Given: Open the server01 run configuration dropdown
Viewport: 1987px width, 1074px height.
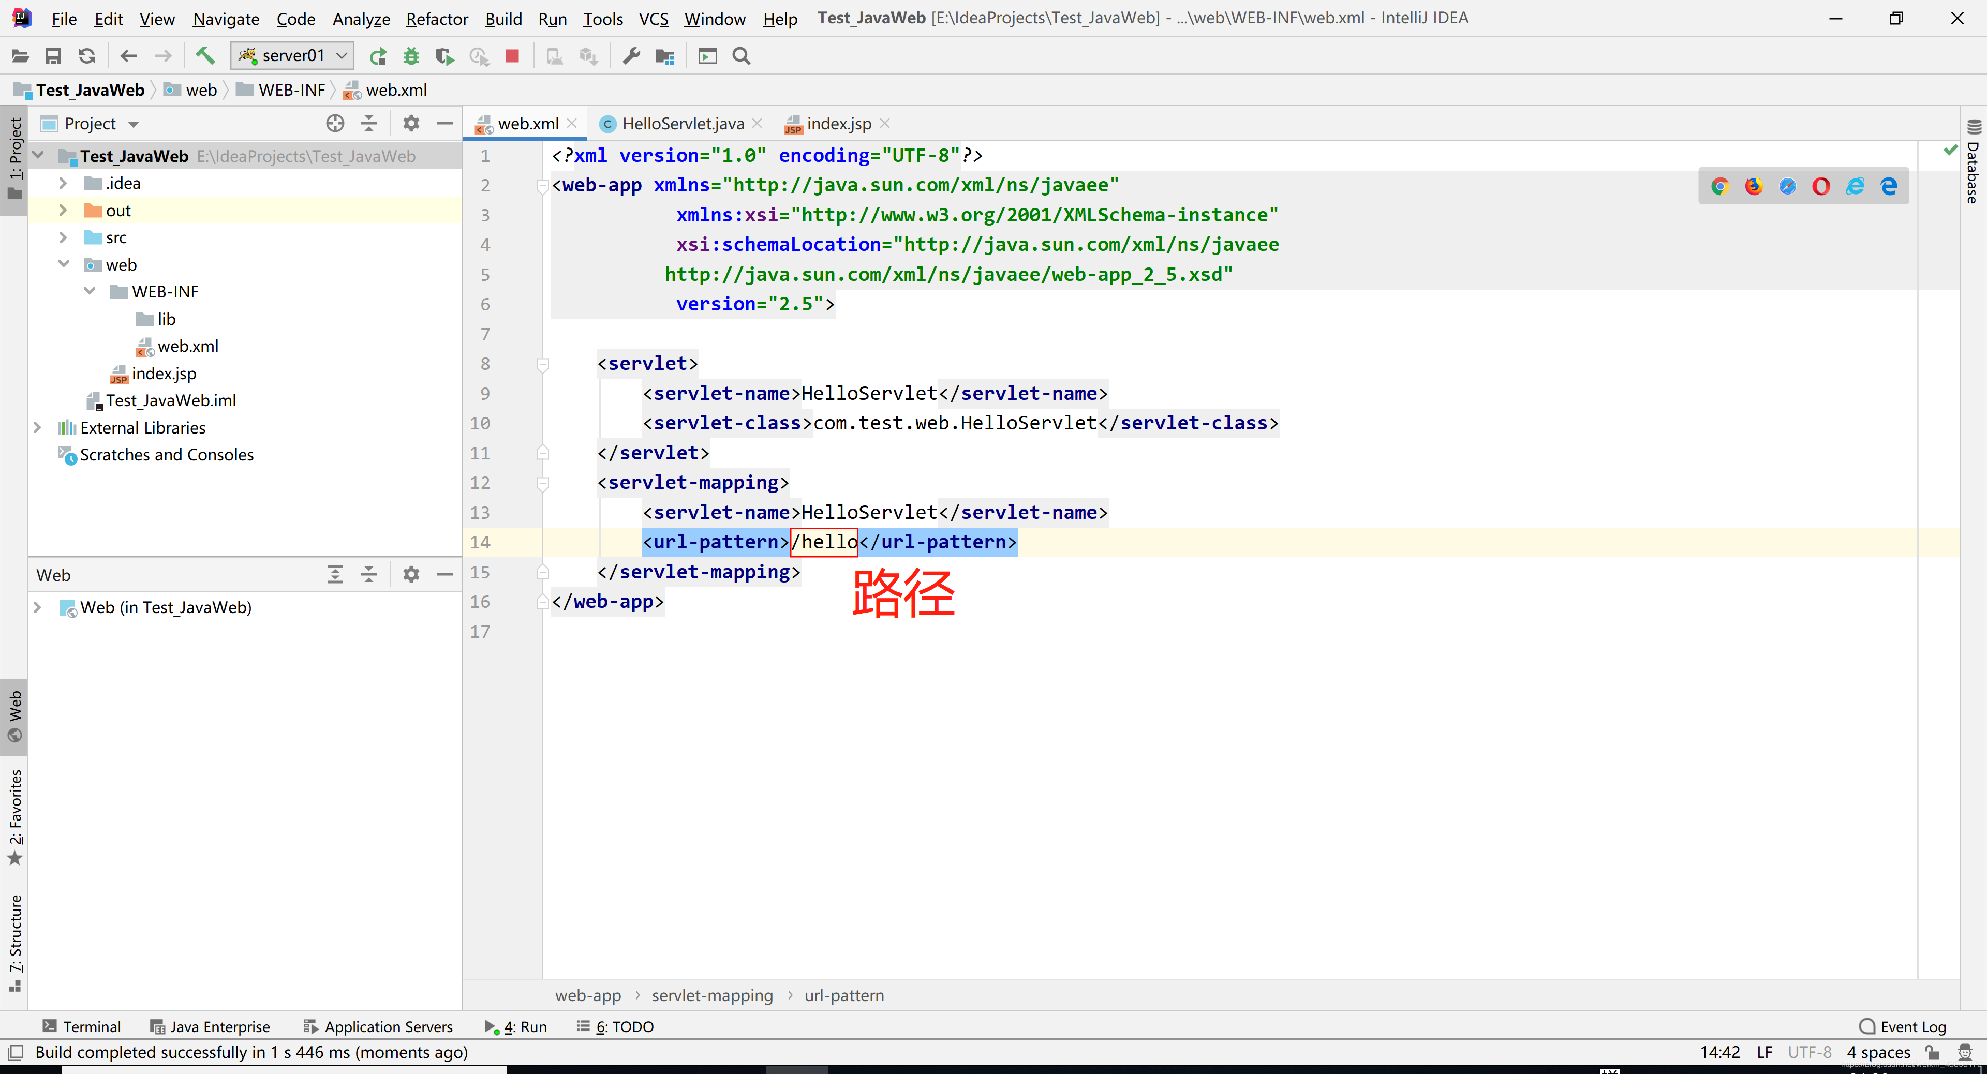Looking at the screenshot, I should tap(292, 55).
